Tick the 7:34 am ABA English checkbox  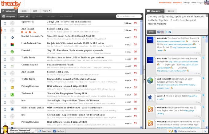[x=5, y=31]
